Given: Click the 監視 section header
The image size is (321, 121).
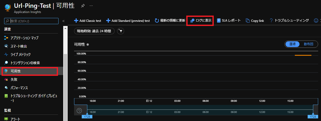Looking at the screenshot, I should 8,110.
